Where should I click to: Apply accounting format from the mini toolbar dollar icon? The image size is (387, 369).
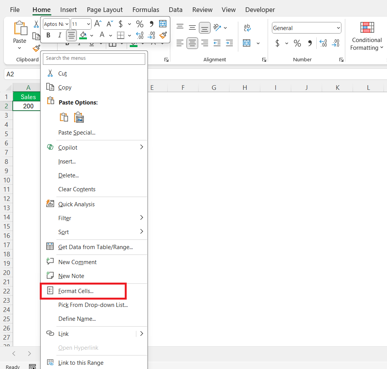pos(121,24)
